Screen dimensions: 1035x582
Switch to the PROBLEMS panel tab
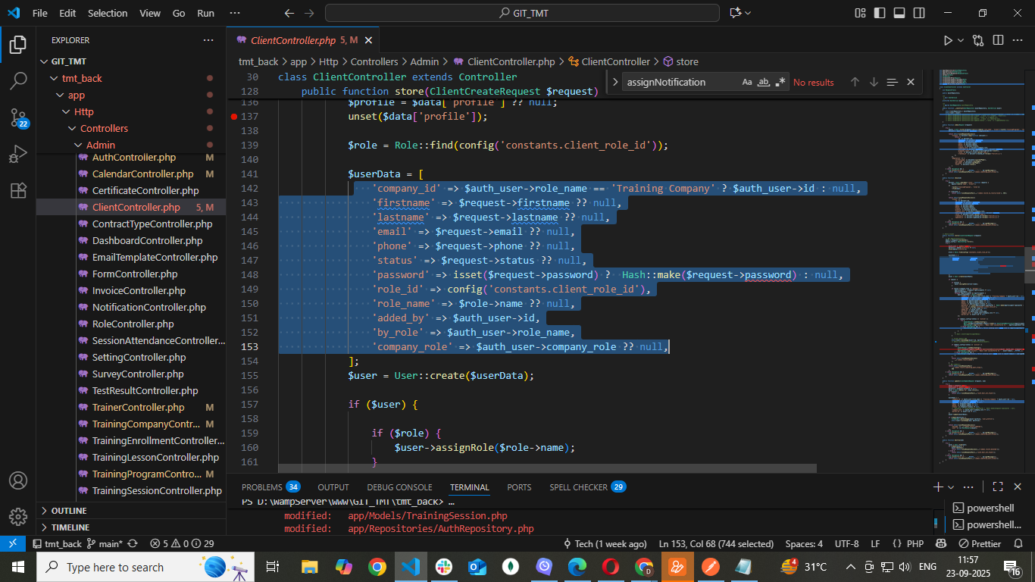click(x=261, y=487)
